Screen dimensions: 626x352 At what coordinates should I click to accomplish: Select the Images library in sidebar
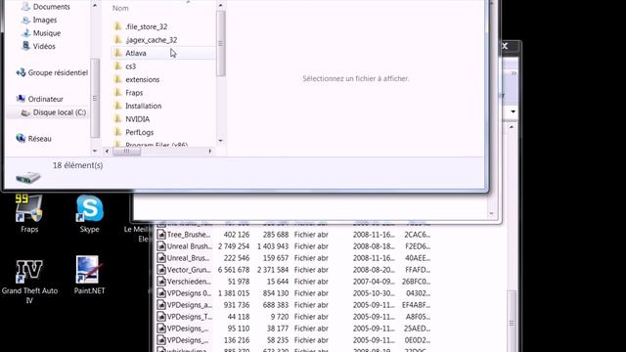pyautogui.click(x=39, y=20)
